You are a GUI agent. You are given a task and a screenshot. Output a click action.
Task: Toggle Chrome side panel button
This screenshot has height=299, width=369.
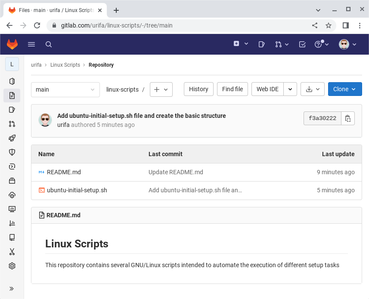point(345,25)
